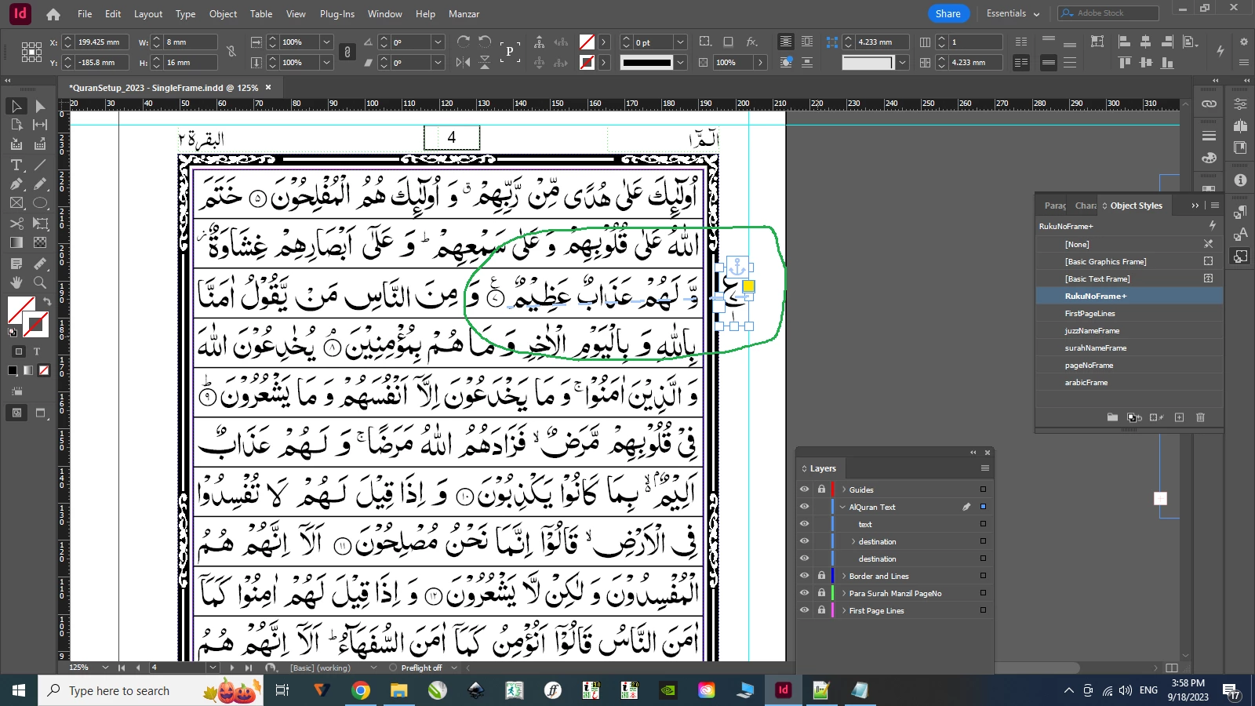Click the Share button
Screen dimensions: 1255x706
point(948,13)
